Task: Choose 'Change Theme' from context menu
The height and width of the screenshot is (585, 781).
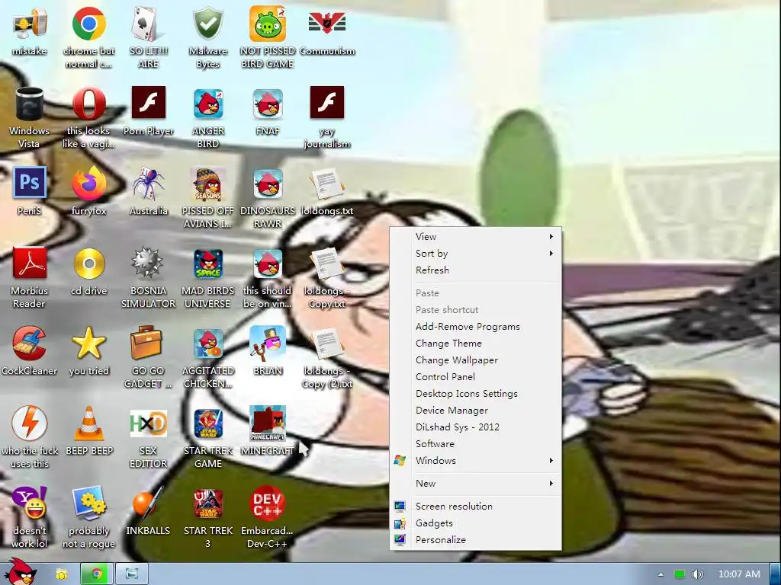Action: pyautogui.click(x=476, y=344)
